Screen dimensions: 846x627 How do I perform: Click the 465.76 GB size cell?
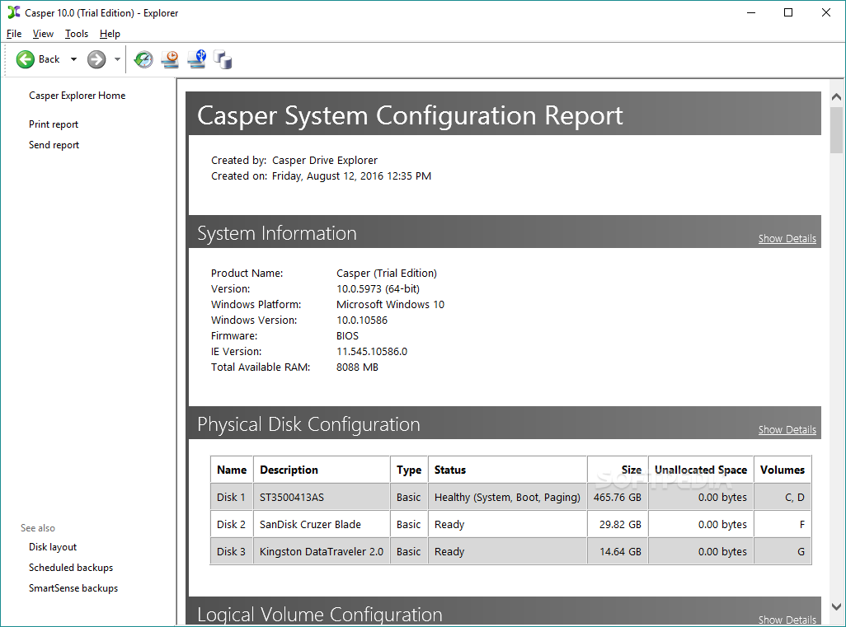618,497
